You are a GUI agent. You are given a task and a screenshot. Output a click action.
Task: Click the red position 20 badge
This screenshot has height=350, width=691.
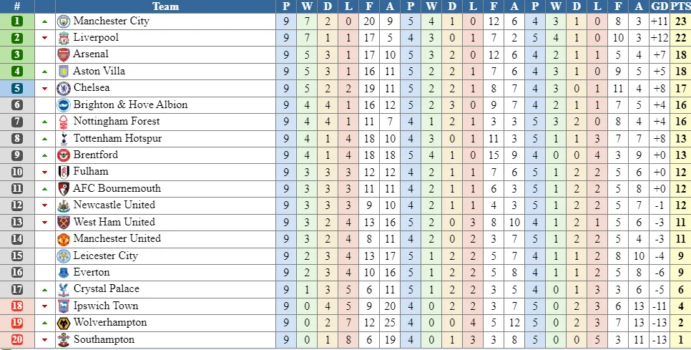[17, 339]
